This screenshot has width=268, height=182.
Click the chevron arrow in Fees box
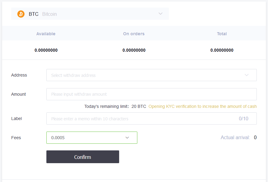[127, 138]
